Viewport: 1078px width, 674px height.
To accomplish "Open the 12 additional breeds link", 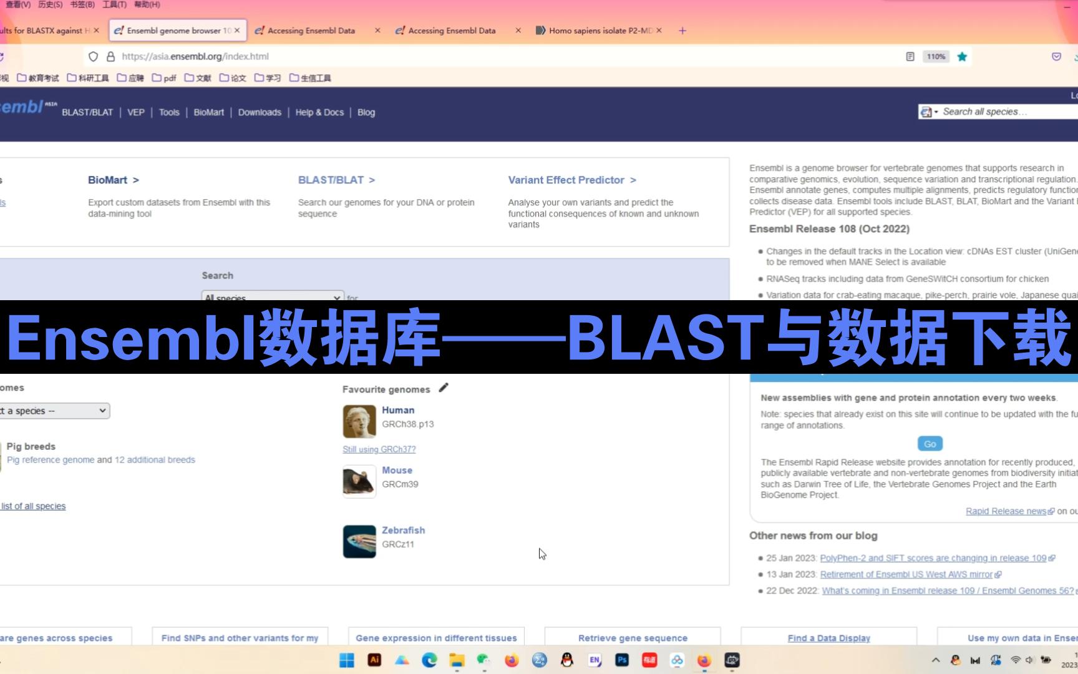I will coord(155,460).
